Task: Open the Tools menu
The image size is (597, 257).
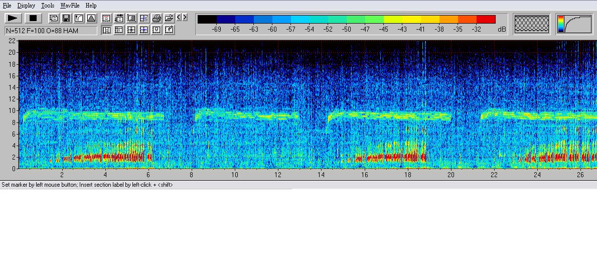Action: [x=48, y=6]
